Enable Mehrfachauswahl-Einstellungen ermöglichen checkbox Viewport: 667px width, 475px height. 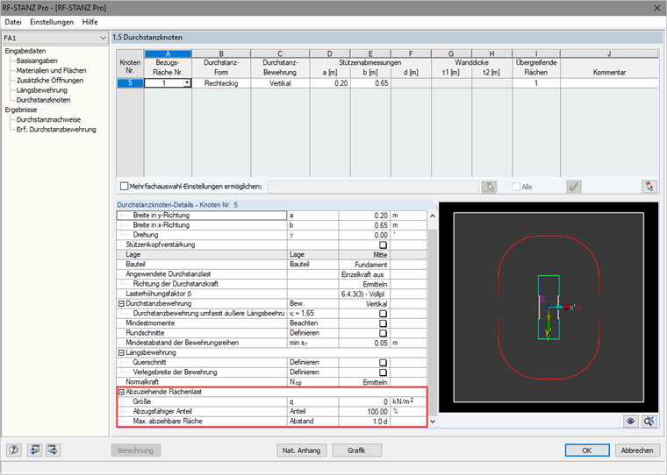point(125,186)
